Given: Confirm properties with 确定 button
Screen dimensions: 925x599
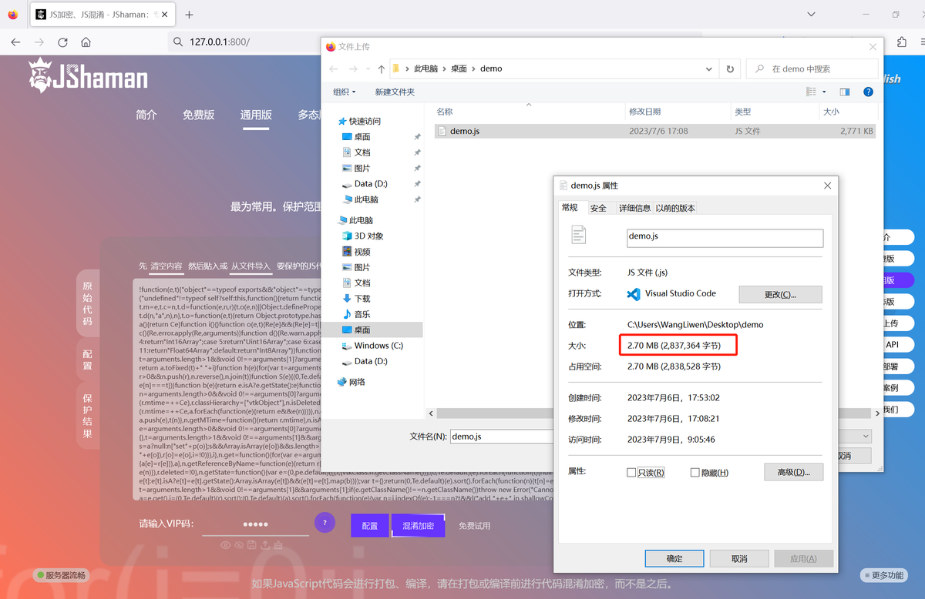Looking at the screenshot, I should point(674,559).
